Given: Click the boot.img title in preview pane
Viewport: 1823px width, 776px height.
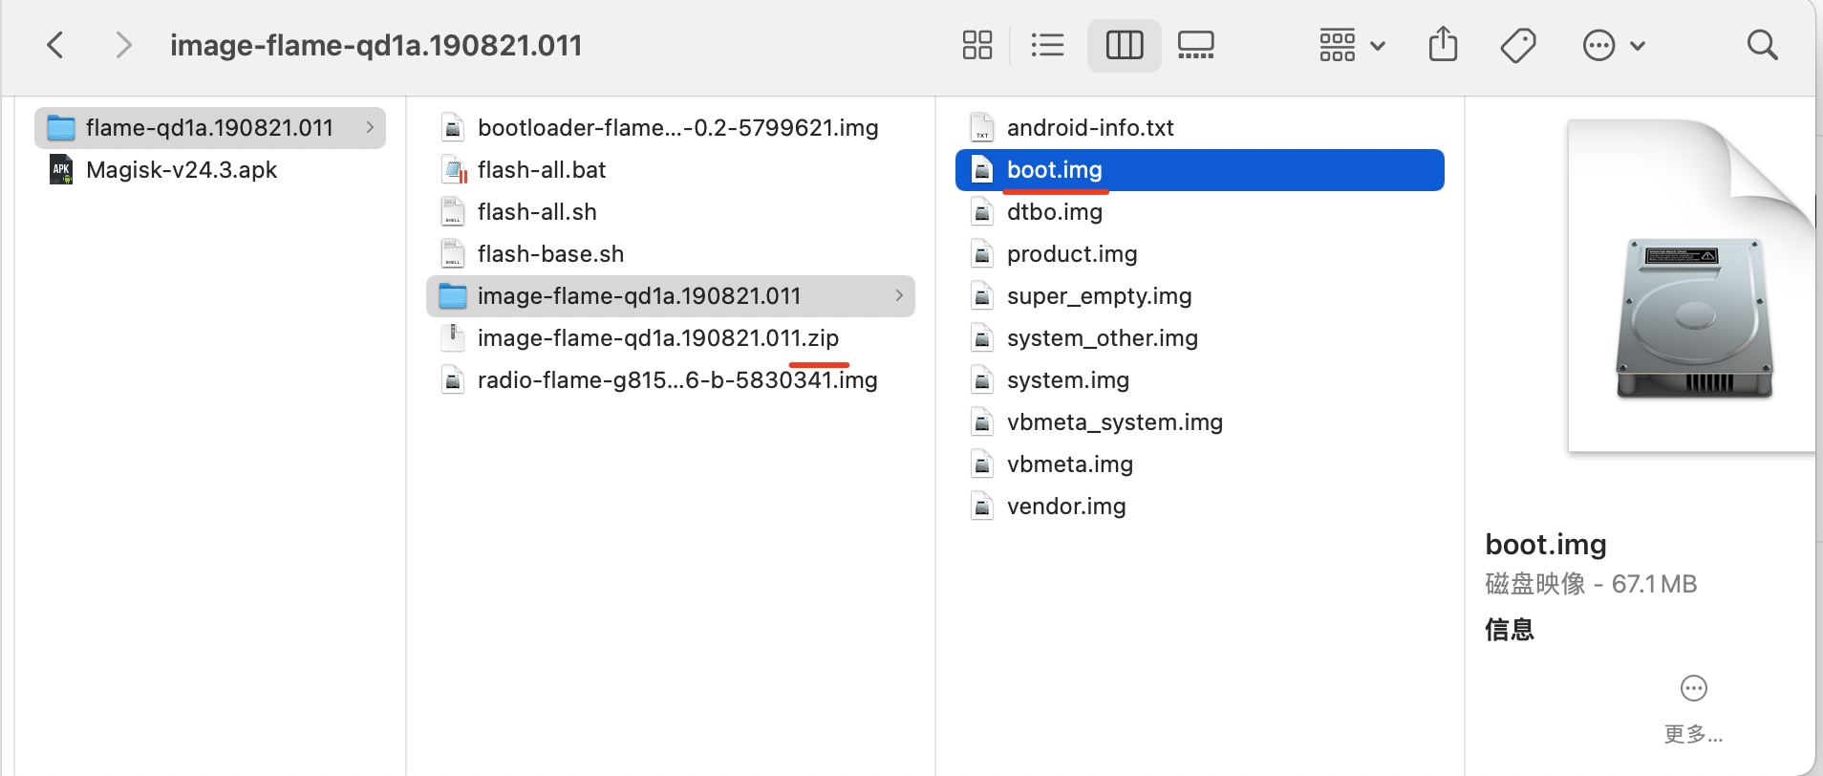Looking at the screenshot, I should coord(1546,545).
